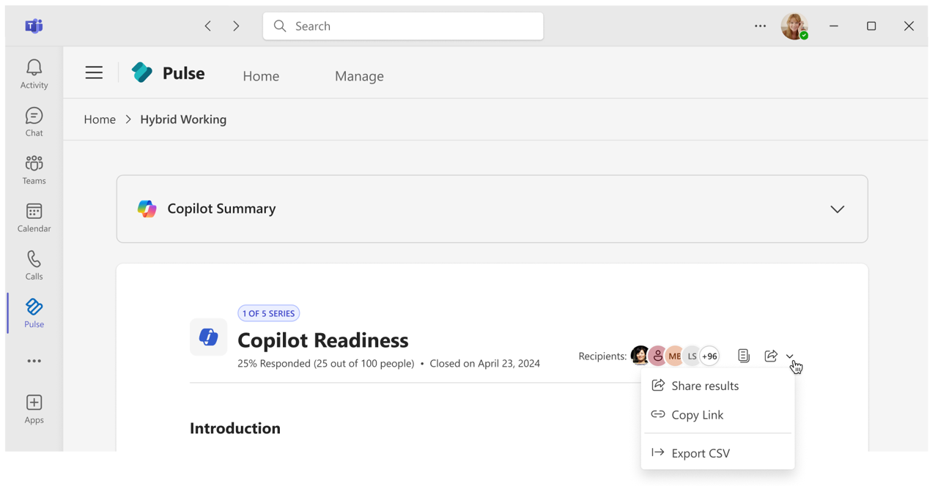Image resolution: width=938 pixels, height=486 pixels.
Task: Select the Calls icon in the left rail
Action: click(33, 264)
